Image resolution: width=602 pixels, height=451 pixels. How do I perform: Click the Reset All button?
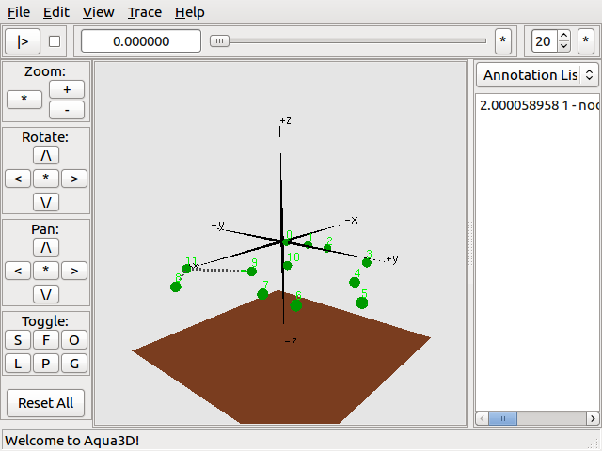tap(46, 403)
